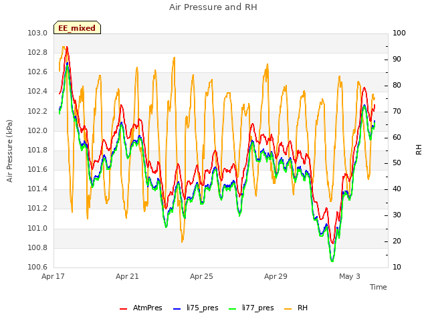Click the 100.6 pressure axis value
Viewport: 428px width, 321px height.
(37, 267)
